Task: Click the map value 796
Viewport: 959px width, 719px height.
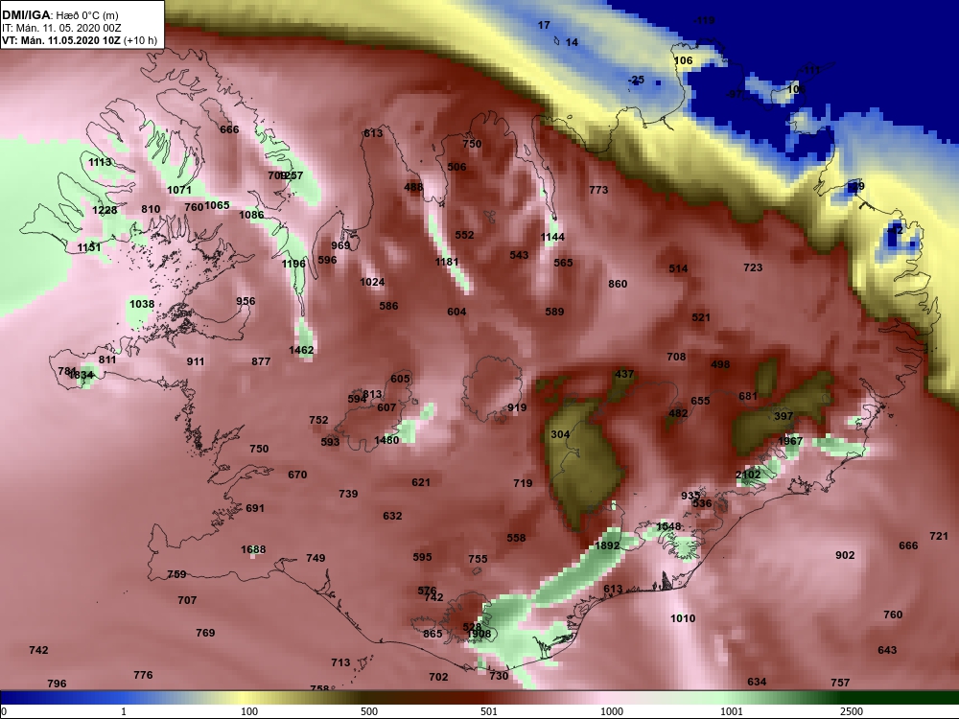Action: (57, 684)
